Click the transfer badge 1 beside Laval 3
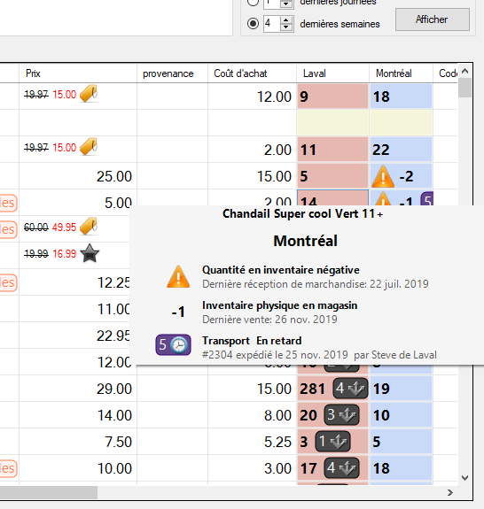Viewport: 484px width, 509px height. (x=332, y=442)
